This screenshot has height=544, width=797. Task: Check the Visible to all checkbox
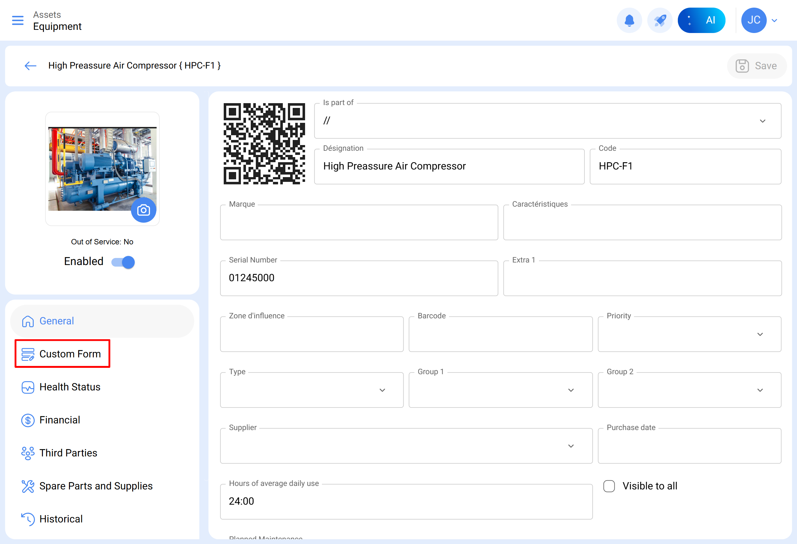click(609, 486)
